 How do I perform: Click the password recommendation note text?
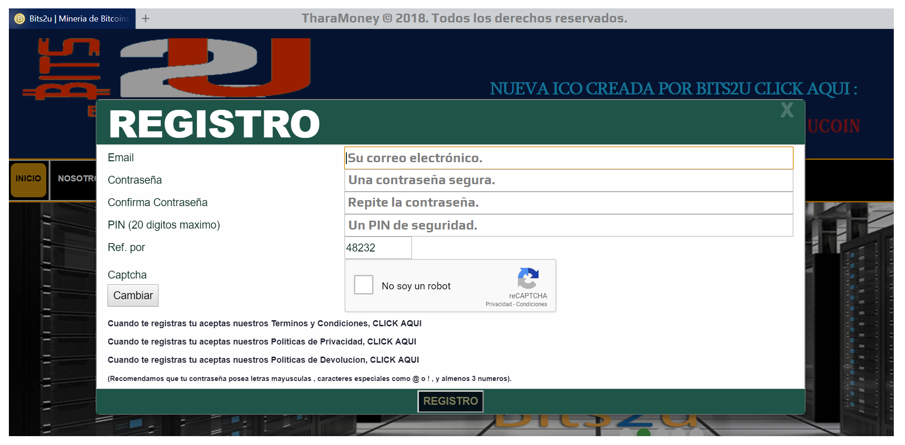(x=309, y=379)
